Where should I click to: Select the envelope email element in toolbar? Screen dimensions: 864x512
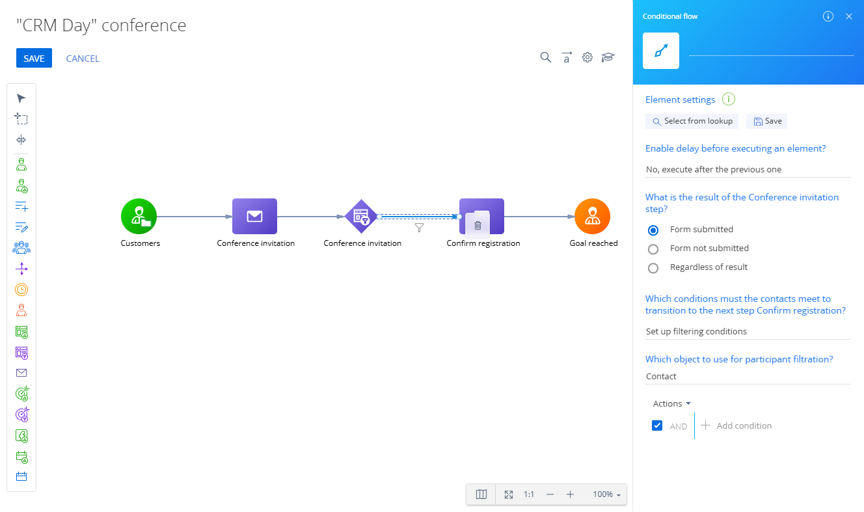[21, 373]
